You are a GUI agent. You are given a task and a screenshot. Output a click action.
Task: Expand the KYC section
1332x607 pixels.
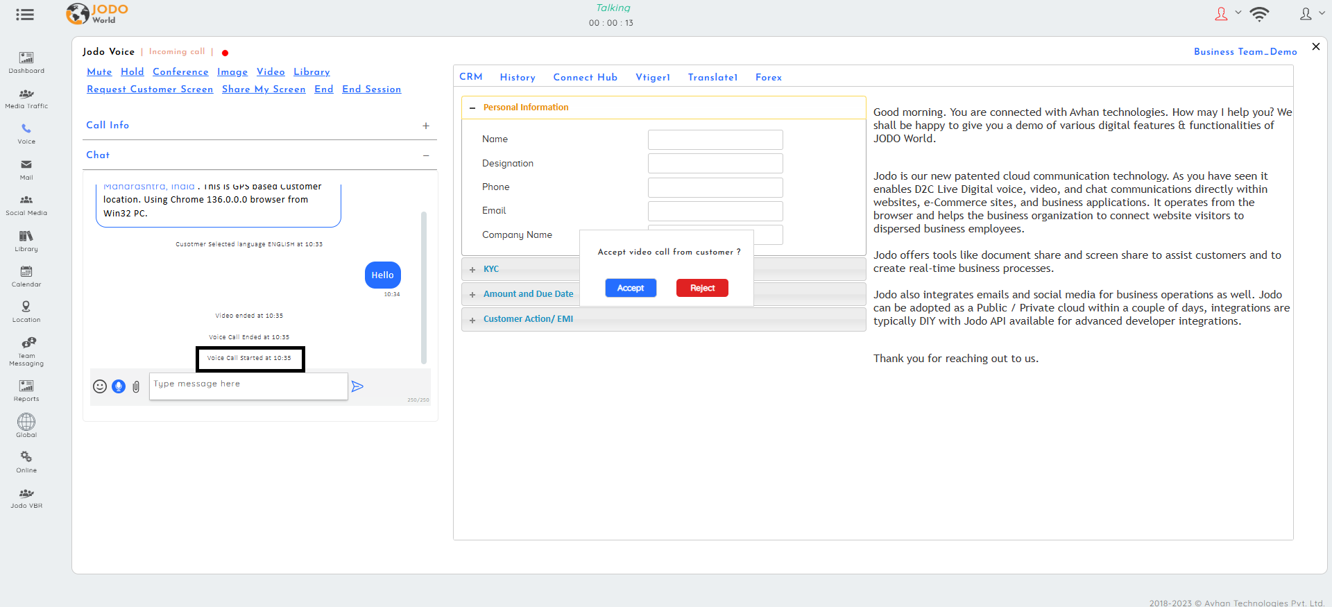coord(472,269)
